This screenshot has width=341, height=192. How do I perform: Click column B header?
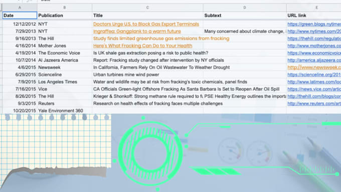65,8
